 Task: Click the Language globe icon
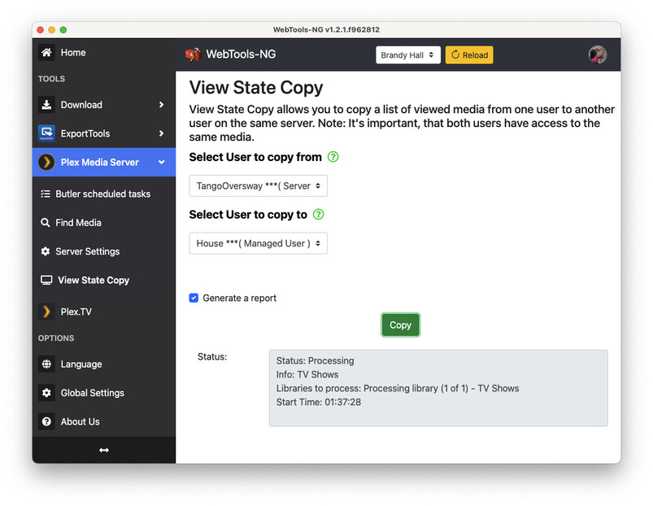pos(46,364)
